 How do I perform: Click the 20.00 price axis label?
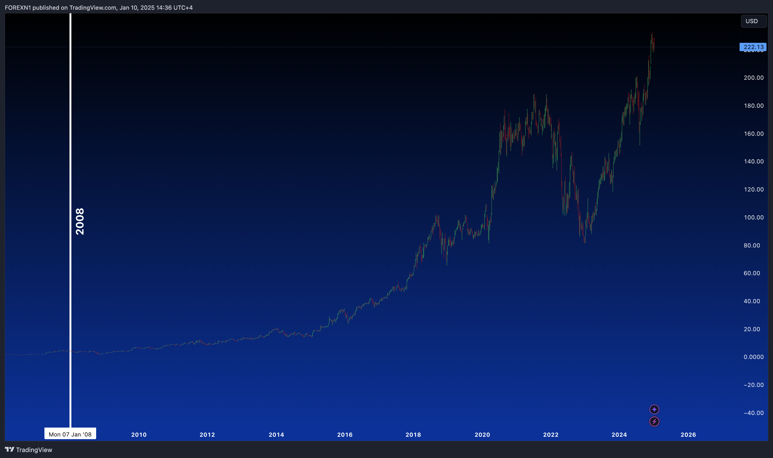pos(752,329)
